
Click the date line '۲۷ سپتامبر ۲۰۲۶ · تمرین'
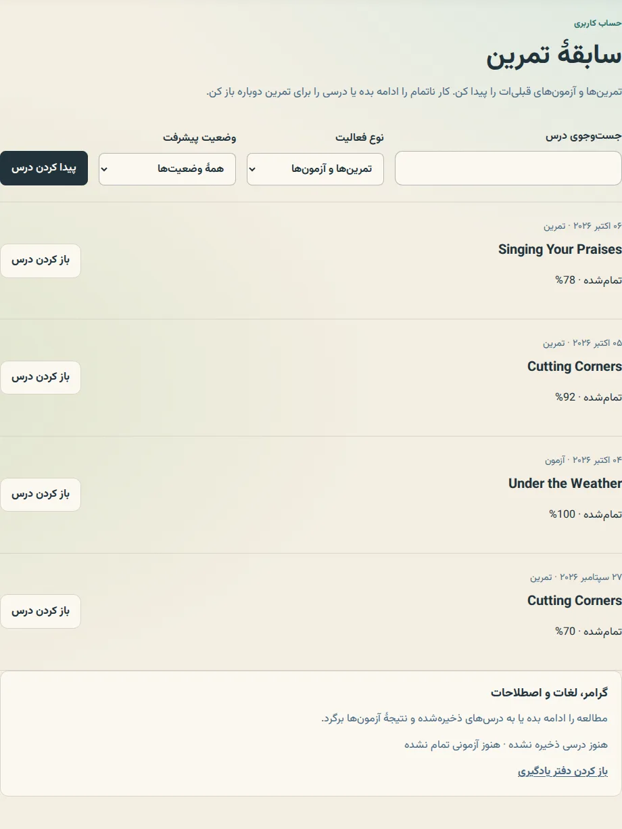click(x=576, y=577)
